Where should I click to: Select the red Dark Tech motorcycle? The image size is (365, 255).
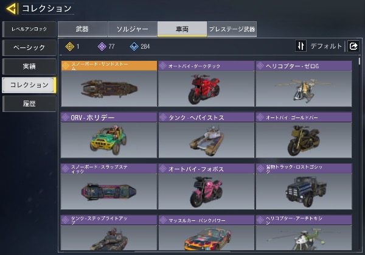pyautogui.click(x=206, y=84)
